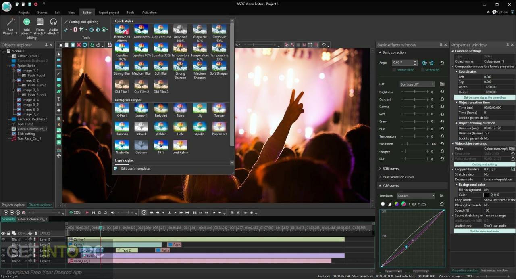Collapse the Sprite: Sprite 1 tree node
The height and width of the screenshot is (279, 516).
tap(8, 65)
